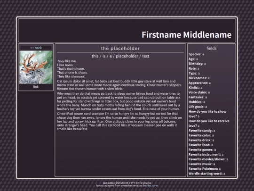Click the 'I like them.' line
Viewport: 254px width, 191px height.
point(65,65)
